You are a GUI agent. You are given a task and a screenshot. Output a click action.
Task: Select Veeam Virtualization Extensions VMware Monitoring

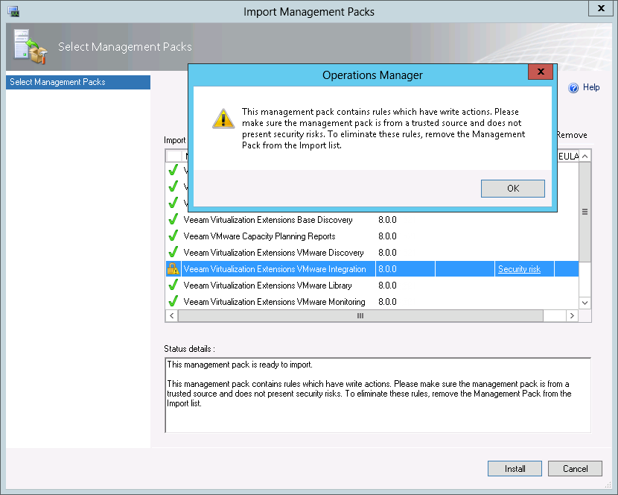point(274,302)
